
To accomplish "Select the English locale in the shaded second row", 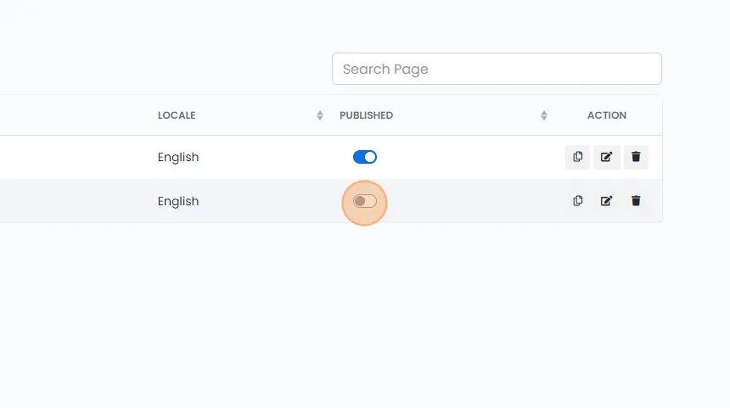I will click(178, 201).
